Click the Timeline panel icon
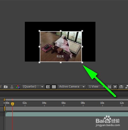128x130 pixels. point(121,87)
